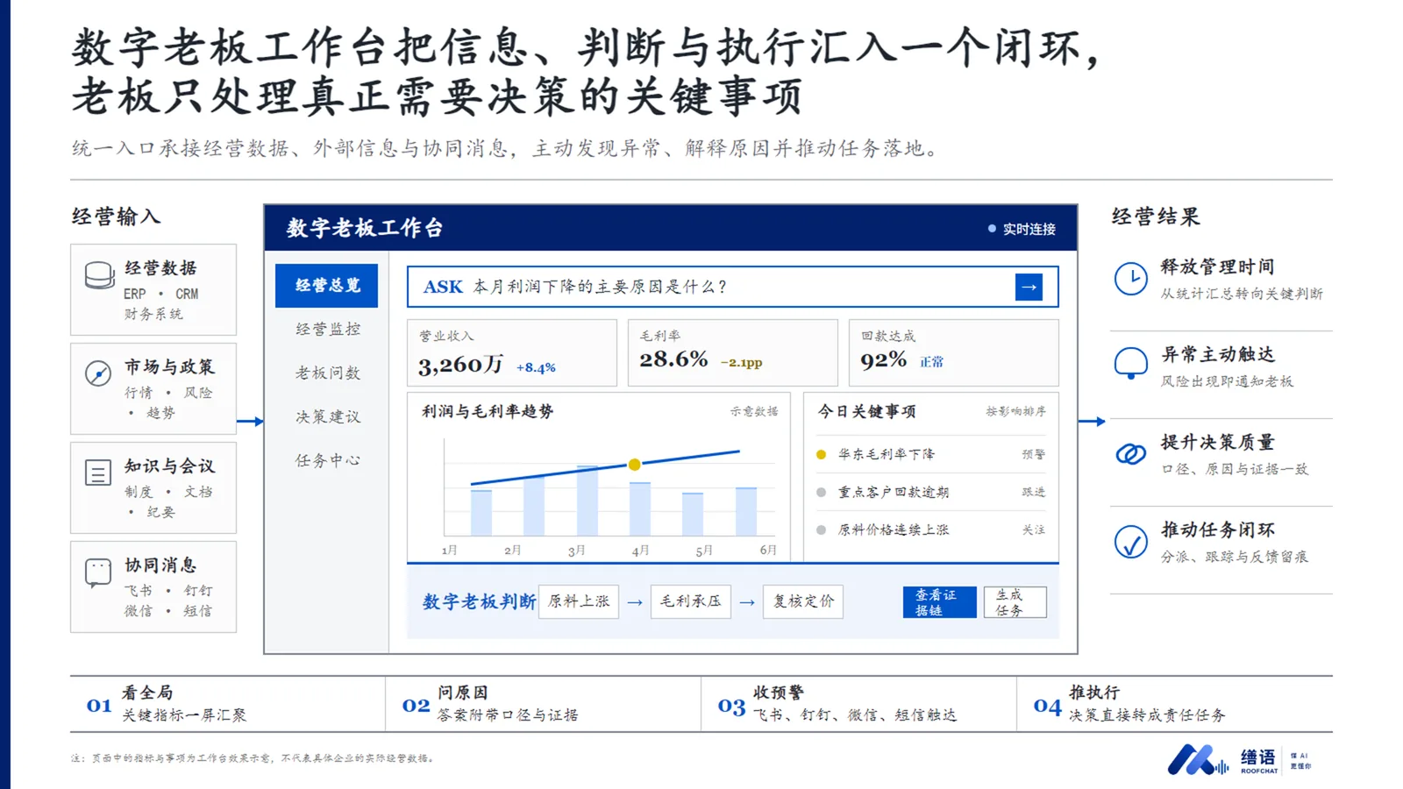Click the 异常主动触达 bell icon

point(1131,364)
